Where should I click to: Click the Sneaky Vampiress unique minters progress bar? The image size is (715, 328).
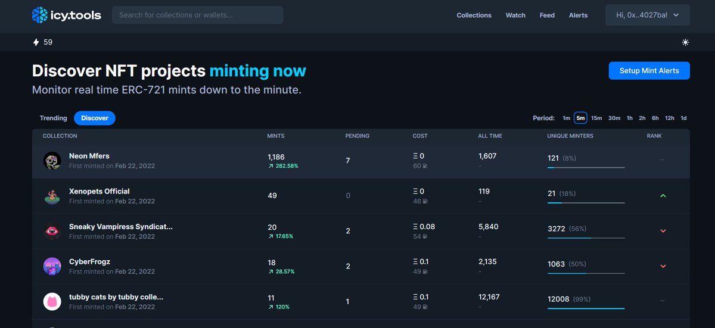click(586, 238)
